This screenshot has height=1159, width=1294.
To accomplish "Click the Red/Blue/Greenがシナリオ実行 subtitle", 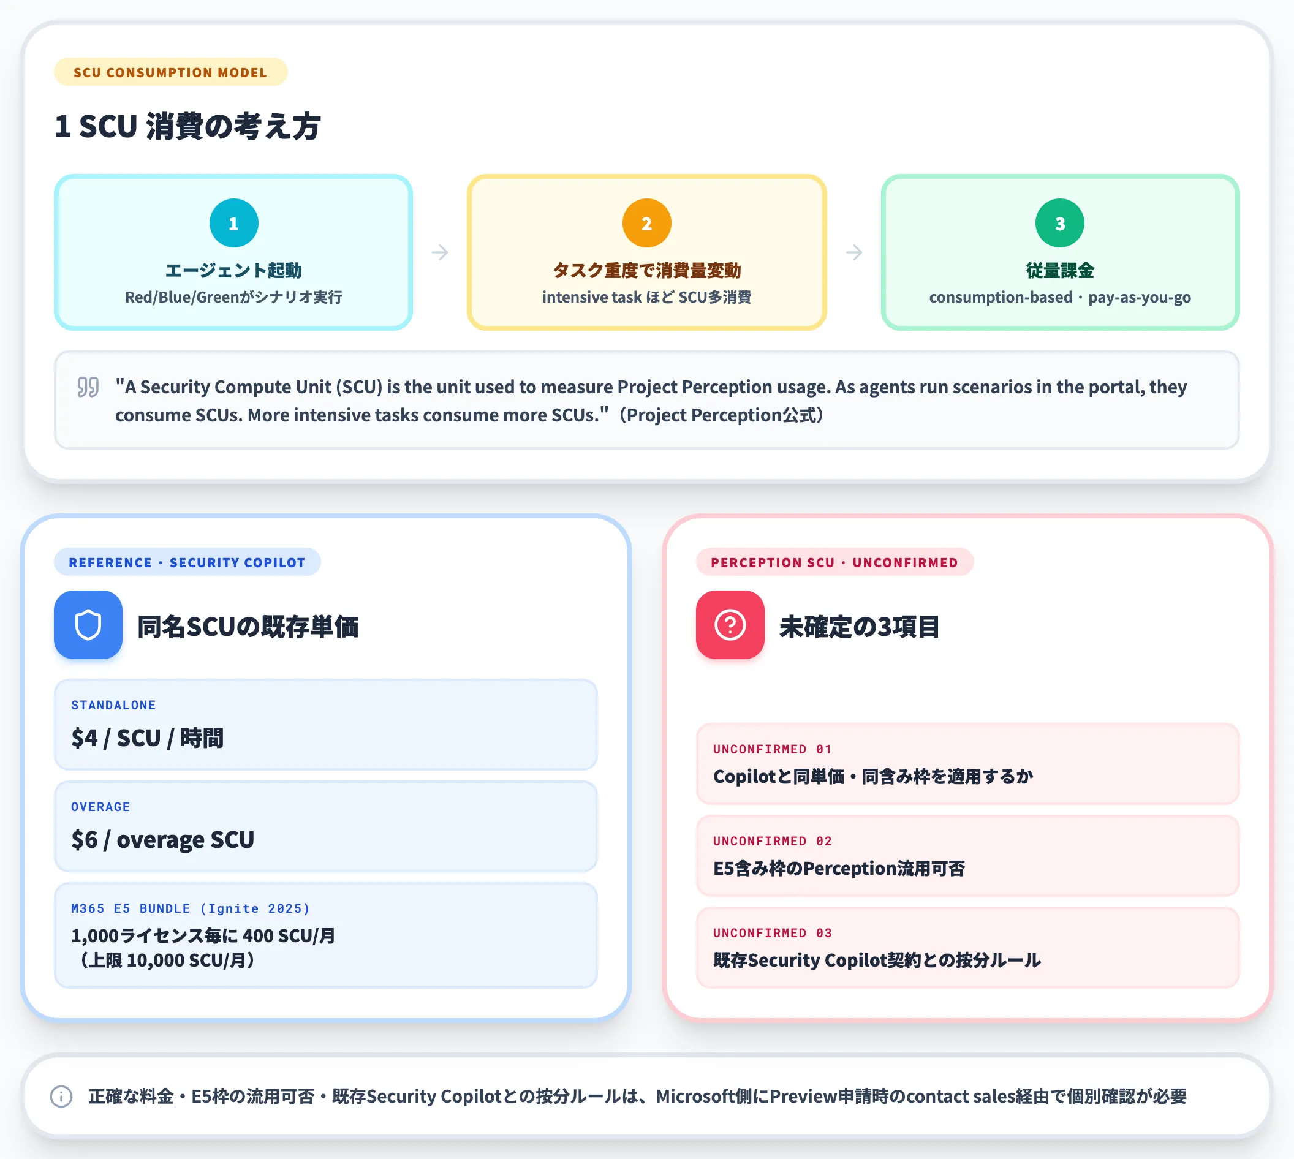I will [233, 297].
